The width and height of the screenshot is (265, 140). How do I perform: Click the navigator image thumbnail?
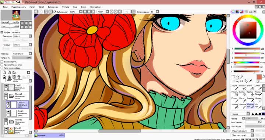tap(16, 15)
